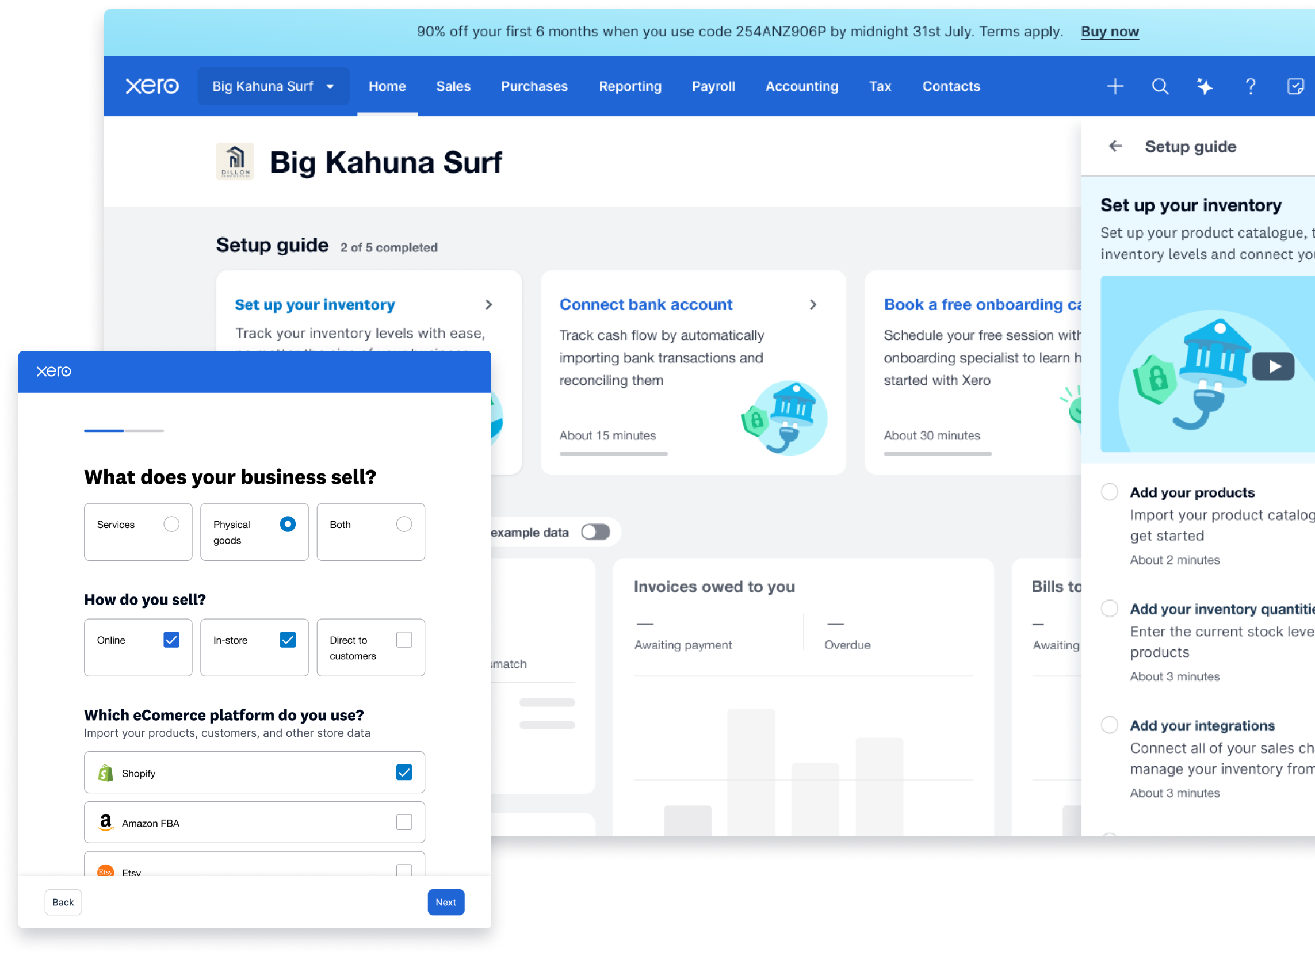Check the Direct to customers checkbox
Viewport: 1315px width, 956px height.
coord(404,640)
